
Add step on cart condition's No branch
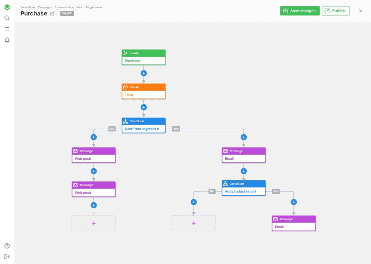point(194,202)
